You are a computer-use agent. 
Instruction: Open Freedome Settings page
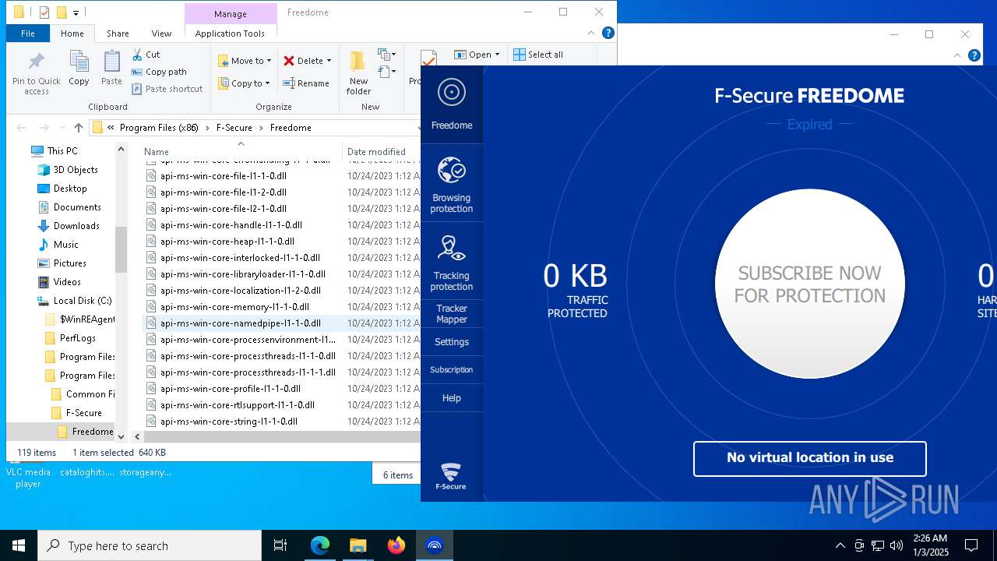(452, 342)
